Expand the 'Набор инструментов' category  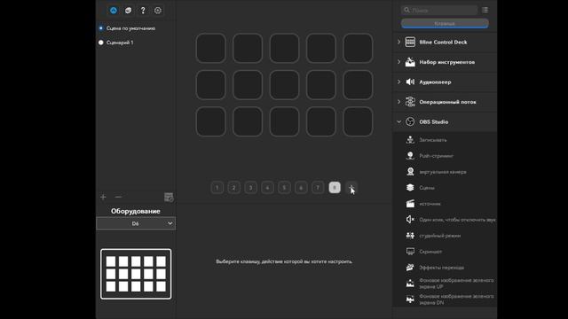point(398,62)
